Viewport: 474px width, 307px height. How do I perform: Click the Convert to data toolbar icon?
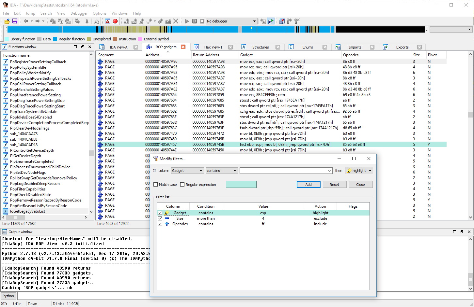[134, 21]
